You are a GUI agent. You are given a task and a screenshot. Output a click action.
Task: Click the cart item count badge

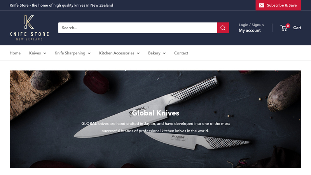coord(288,26)
